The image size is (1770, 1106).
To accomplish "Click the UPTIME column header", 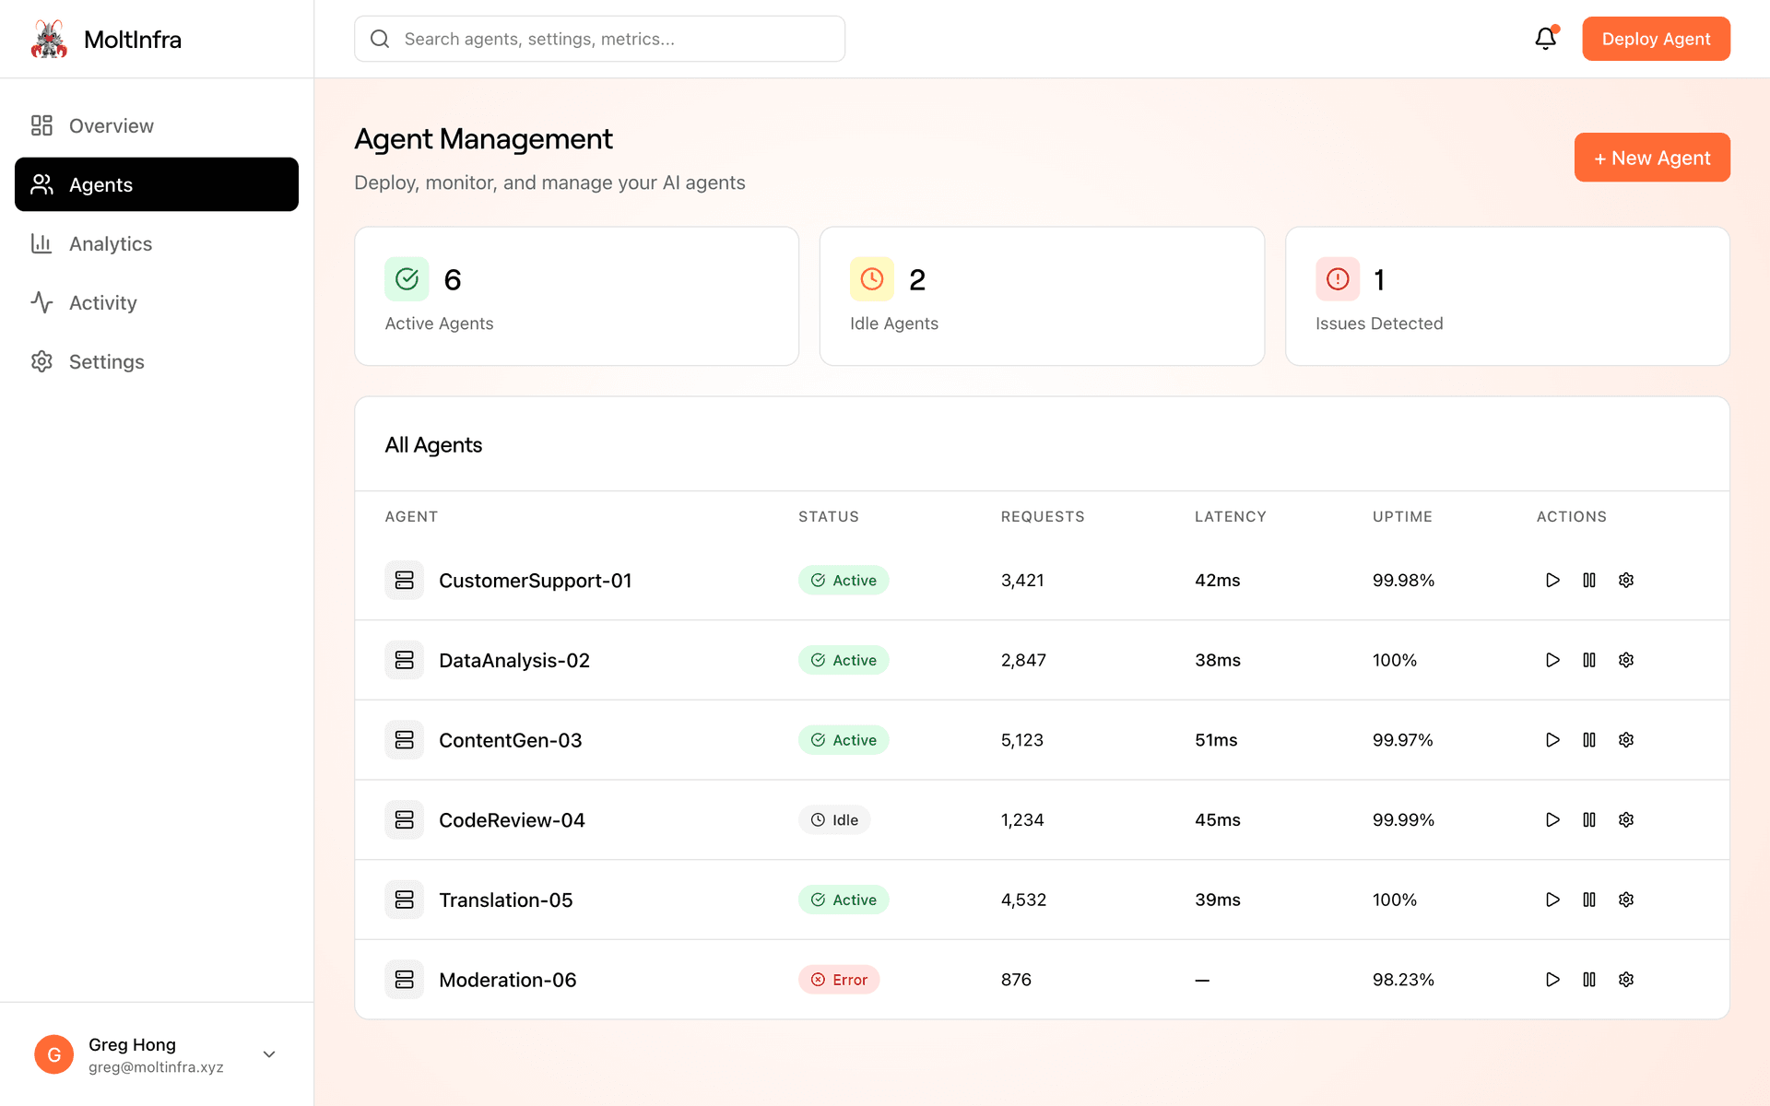I will [x=1402, y=516].
